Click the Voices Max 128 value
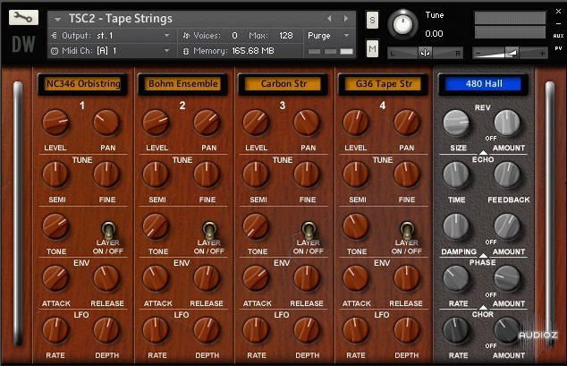The height and width of the screenshot is (366, 567). [285, 36]
